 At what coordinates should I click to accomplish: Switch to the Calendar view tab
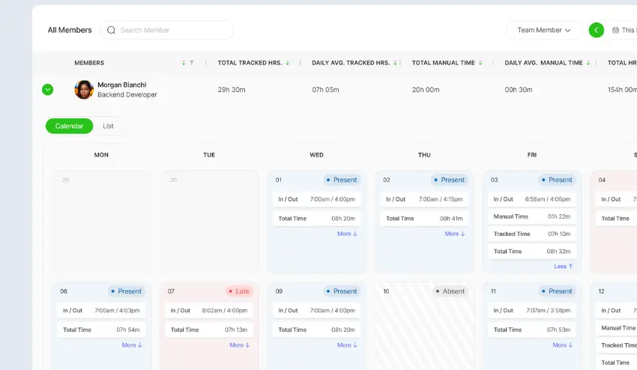tap(69, 126)
